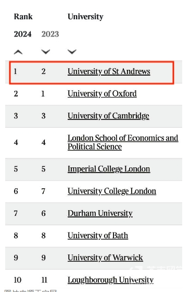
Task: Click the University column heading
Action: (x=85, y=17)
